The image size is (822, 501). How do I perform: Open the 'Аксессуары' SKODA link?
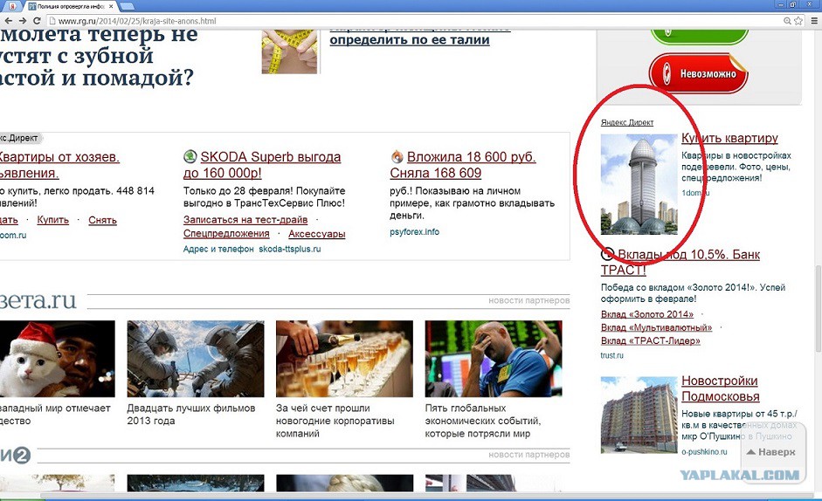point(316,234)
